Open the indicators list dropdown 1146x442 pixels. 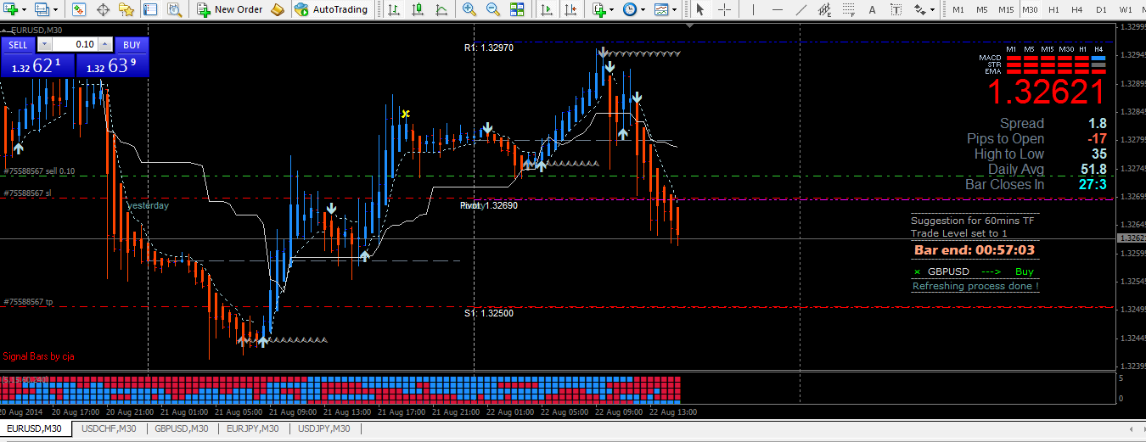coord(604,9)
